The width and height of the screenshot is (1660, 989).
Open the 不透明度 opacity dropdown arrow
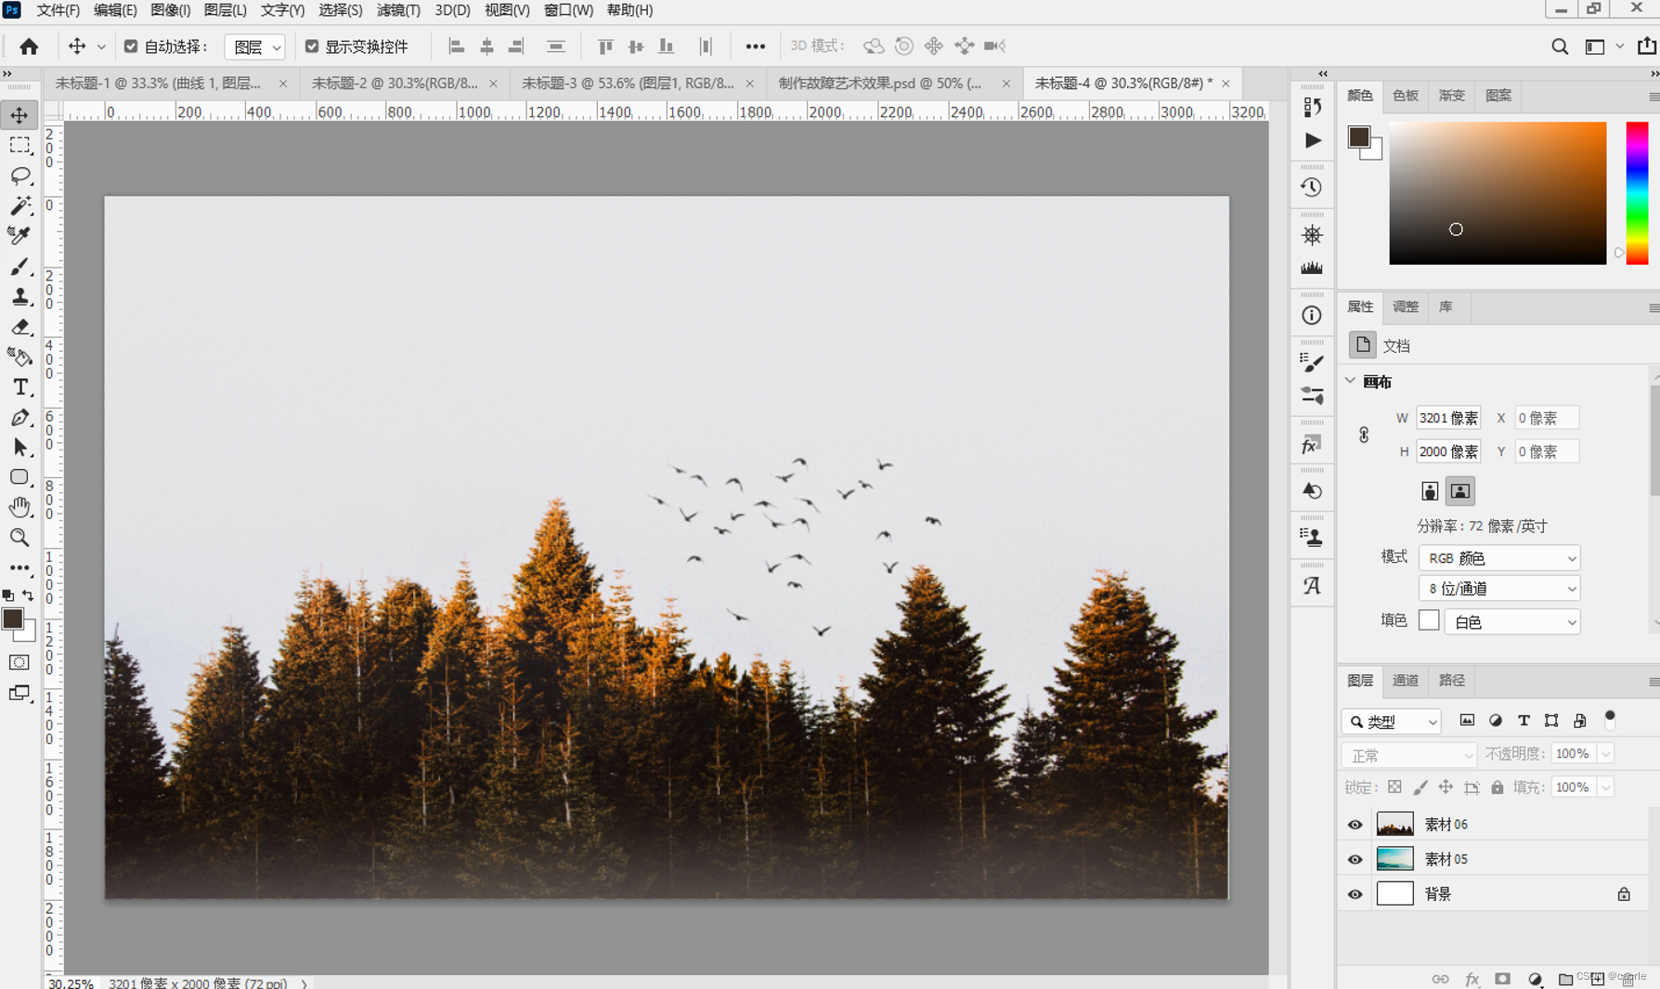coord(1605,754)
